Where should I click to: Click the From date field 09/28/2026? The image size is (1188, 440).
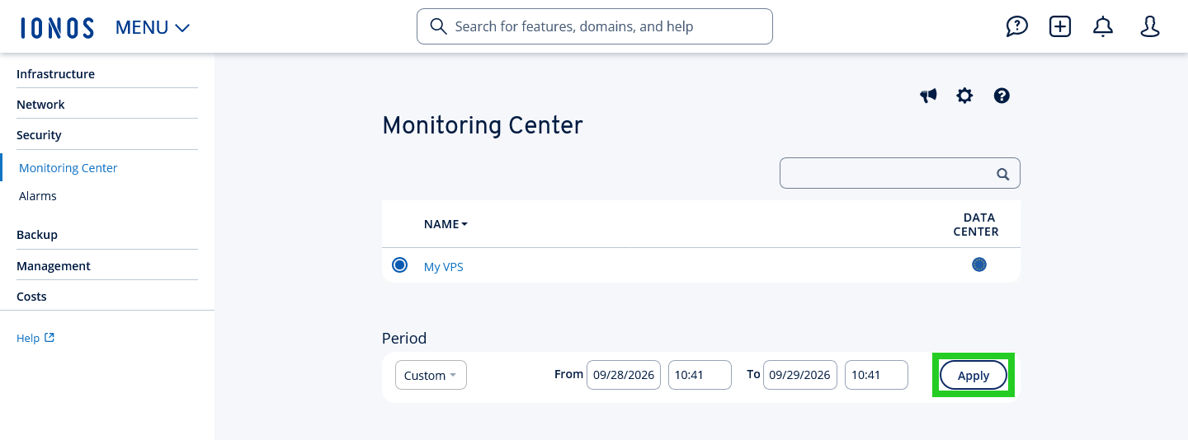624,375
